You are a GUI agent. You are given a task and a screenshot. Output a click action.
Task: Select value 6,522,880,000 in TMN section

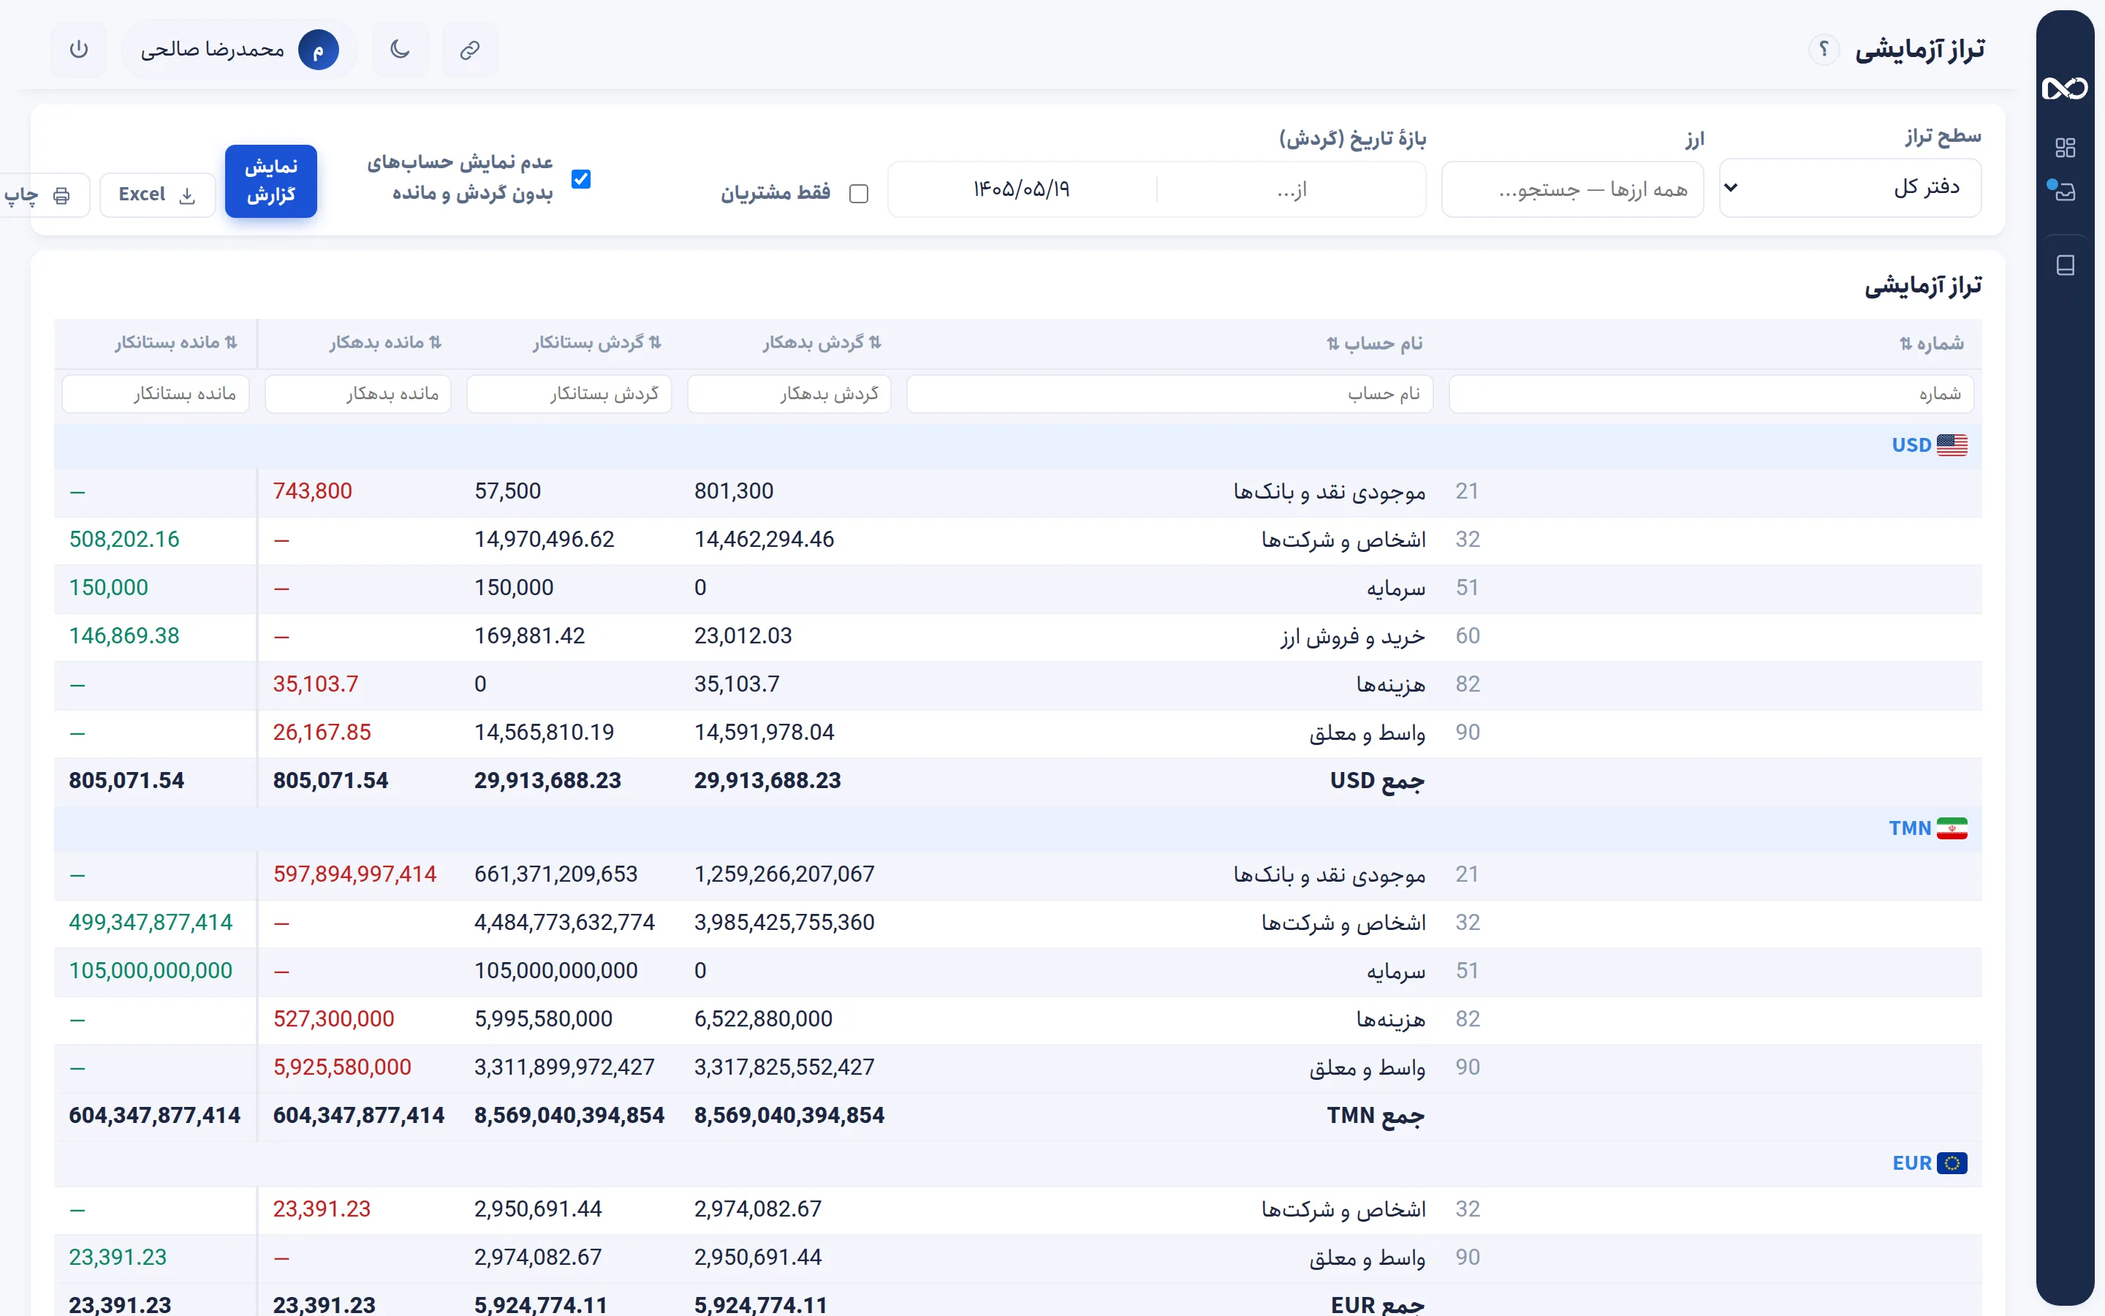[763, 1018]
